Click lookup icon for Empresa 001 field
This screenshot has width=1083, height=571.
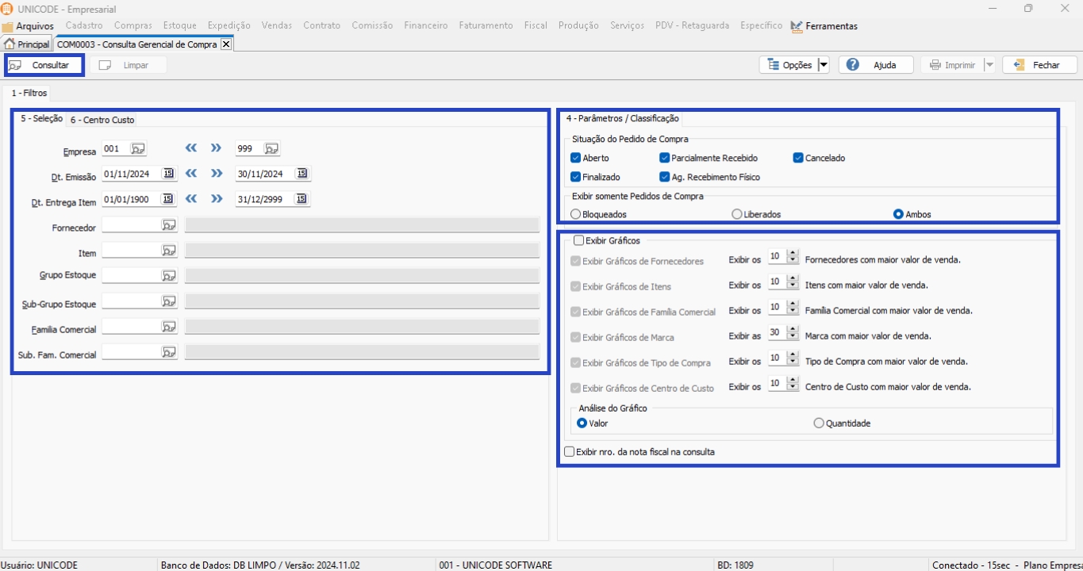point(138,148)
